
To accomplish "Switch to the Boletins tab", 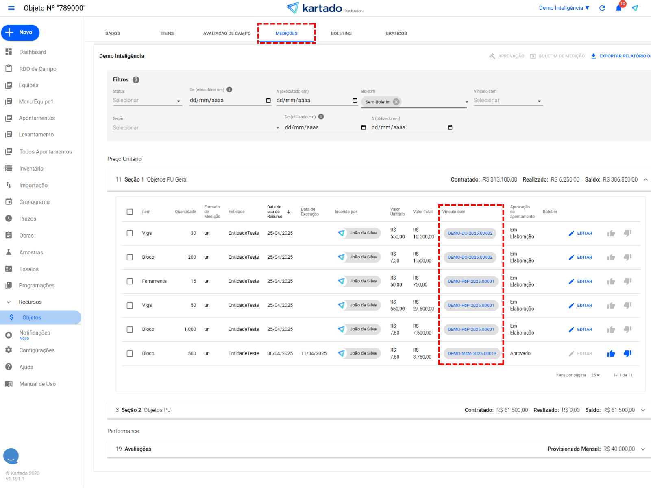I will pyautogui.click(x=341, y=33).
